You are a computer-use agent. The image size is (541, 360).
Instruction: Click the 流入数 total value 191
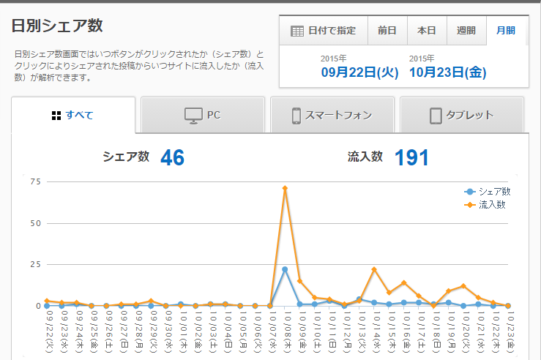click(x=411, y=157)
